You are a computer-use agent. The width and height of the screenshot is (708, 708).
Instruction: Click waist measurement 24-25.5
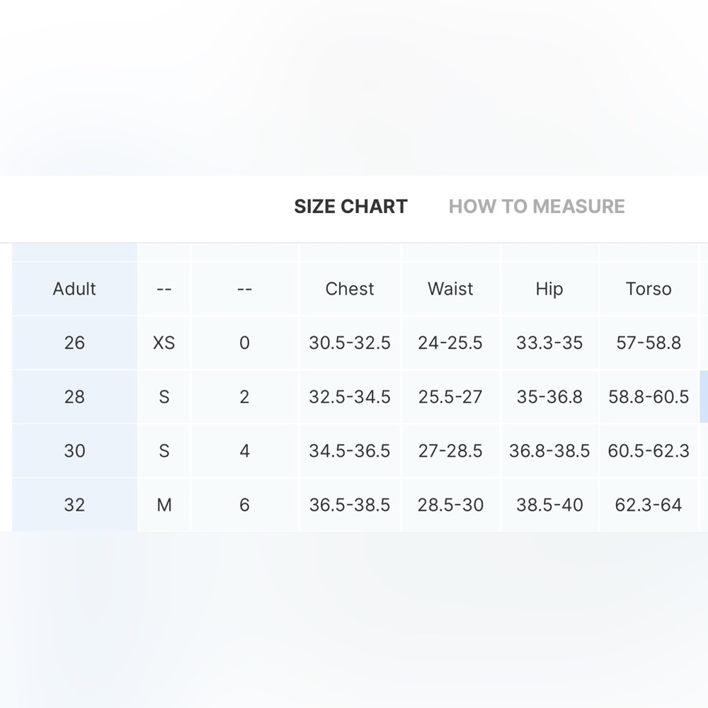(450, 343)
